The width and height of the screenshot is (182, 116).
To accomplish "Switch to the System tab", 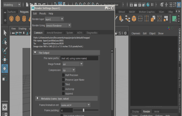I will [70, 33].
